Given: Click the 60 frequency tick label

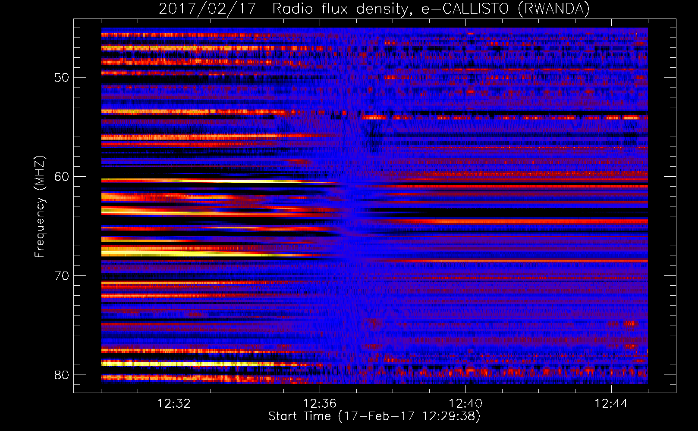Looking at the screenshot, I should coord(62,177).
